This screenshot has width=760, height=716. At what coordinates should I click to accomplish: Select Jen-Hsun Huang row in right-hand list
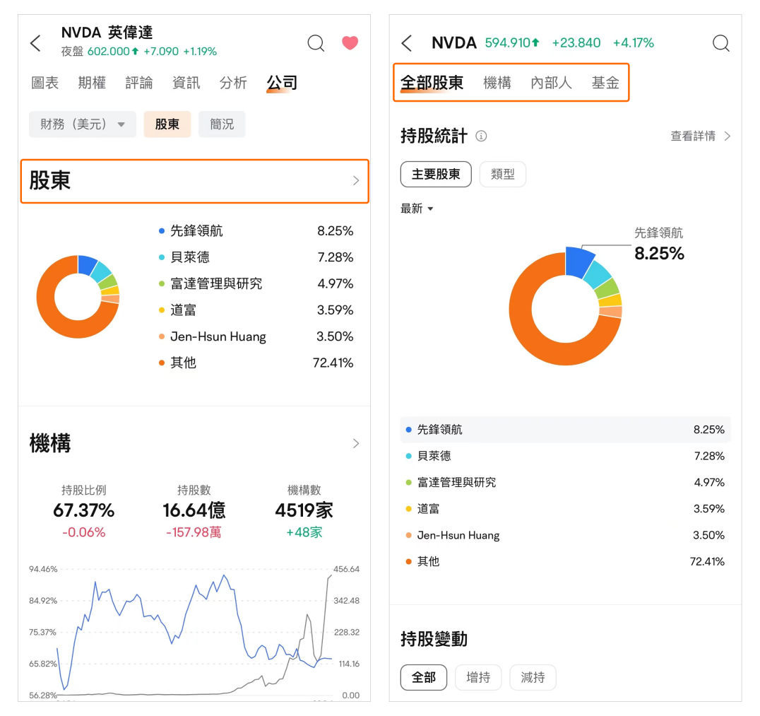click(x=565, y=535)
